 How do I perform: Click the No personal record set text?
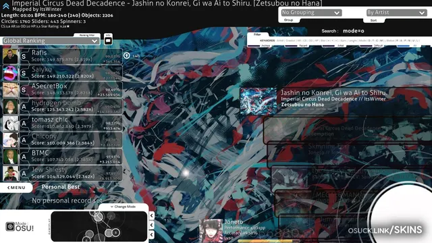[x=67, y=200]
